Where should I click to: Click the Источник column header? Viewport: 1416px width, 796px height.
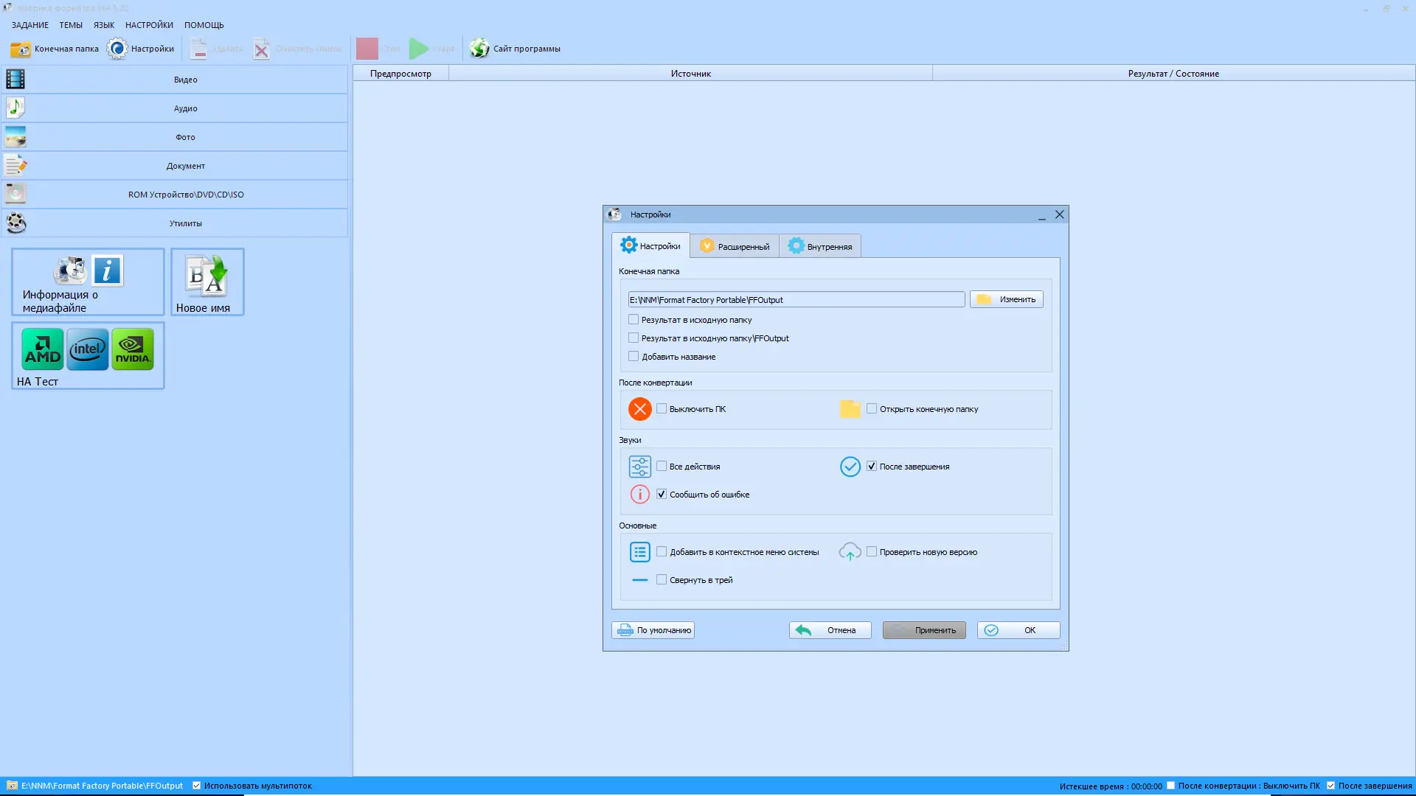click(x=690, y=74)
